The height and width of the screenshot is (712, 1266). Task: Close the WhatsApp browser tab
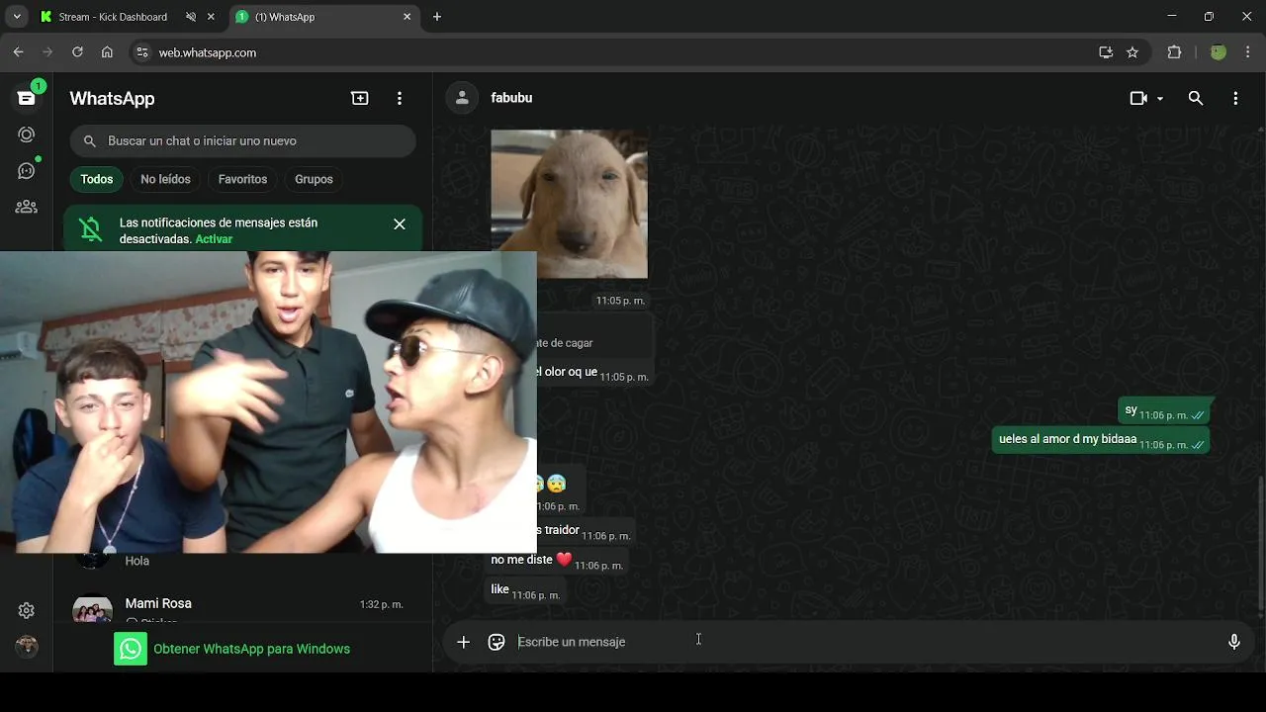pos(407,17)
